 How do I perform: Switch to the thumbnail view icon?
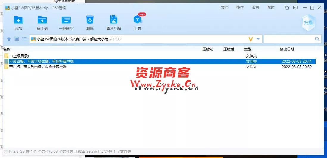point(17,39)
